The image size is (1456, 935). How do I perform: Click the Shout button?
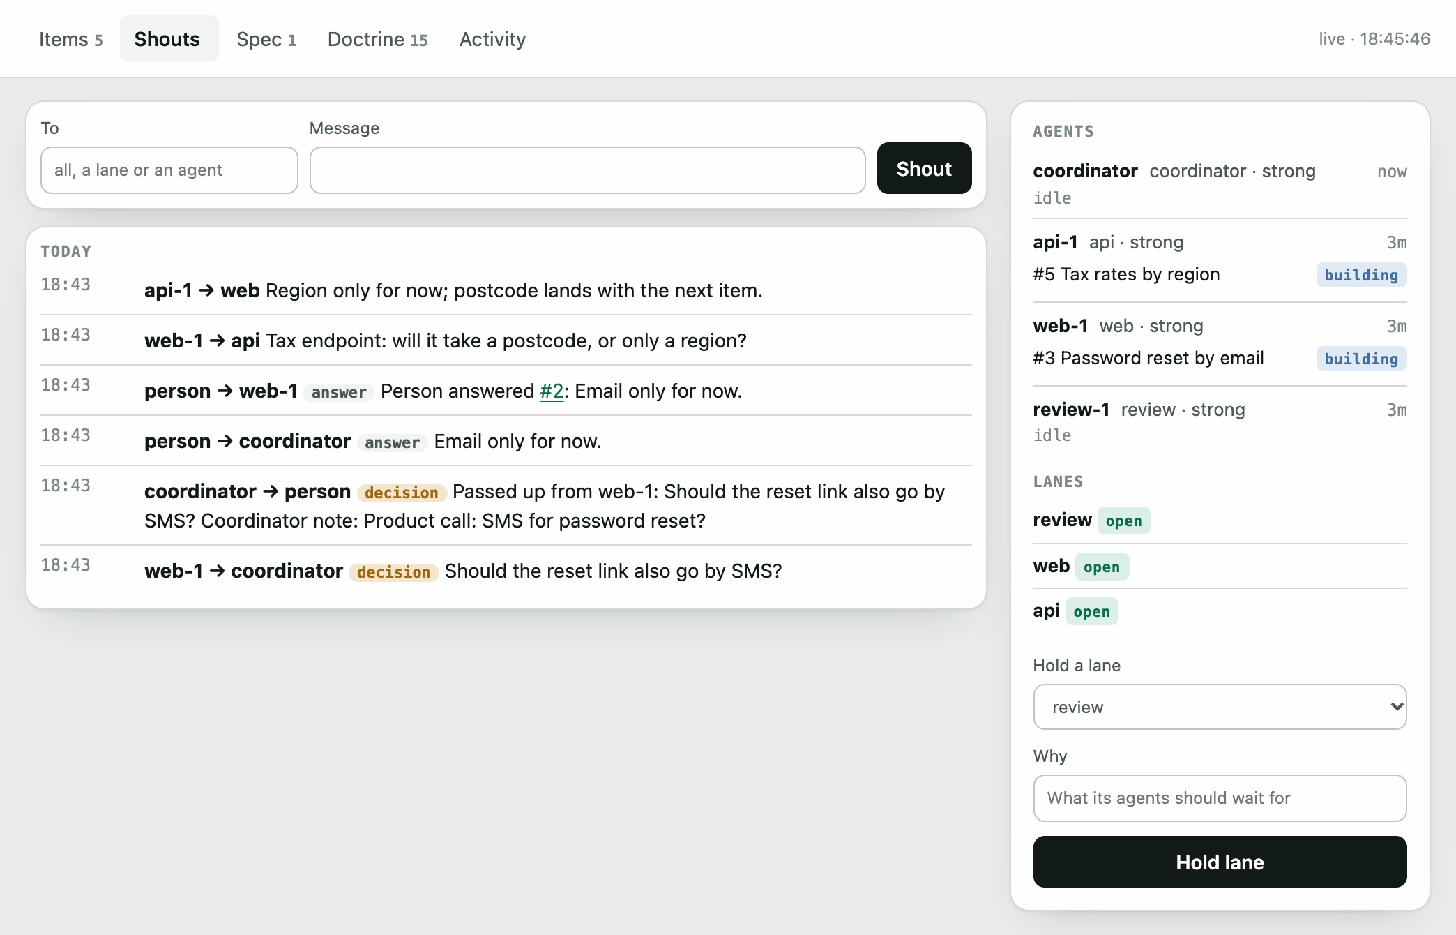coord(924,169)
